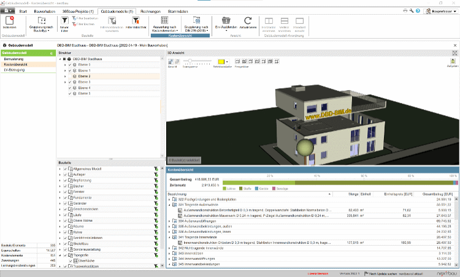The image size is (460, 277).
Task: Toggle the Ebene 5 checkbox
Action: click(70, 94)
